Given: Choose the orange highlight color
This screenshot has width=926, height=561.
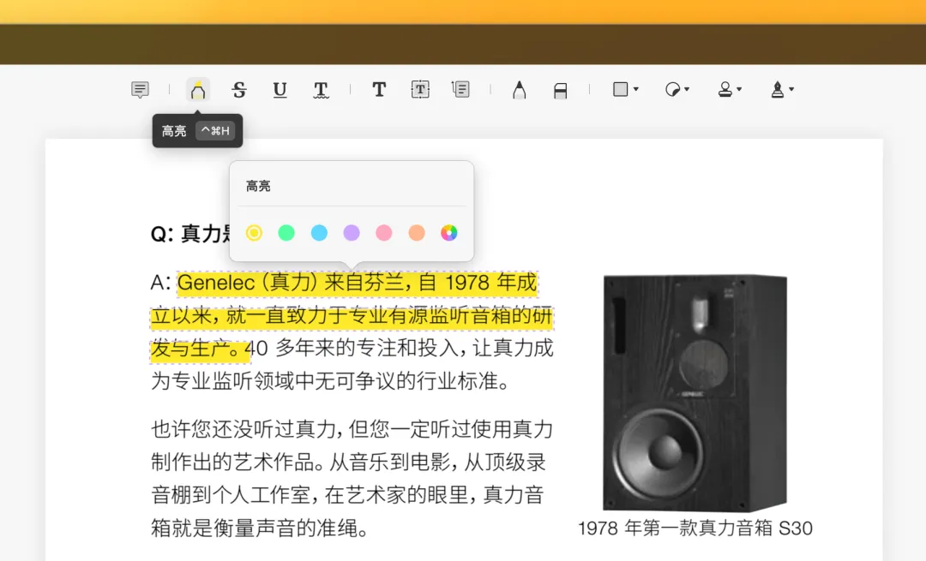Looking at the screenshot, I should pyautogui.click(x=417, y=233).
